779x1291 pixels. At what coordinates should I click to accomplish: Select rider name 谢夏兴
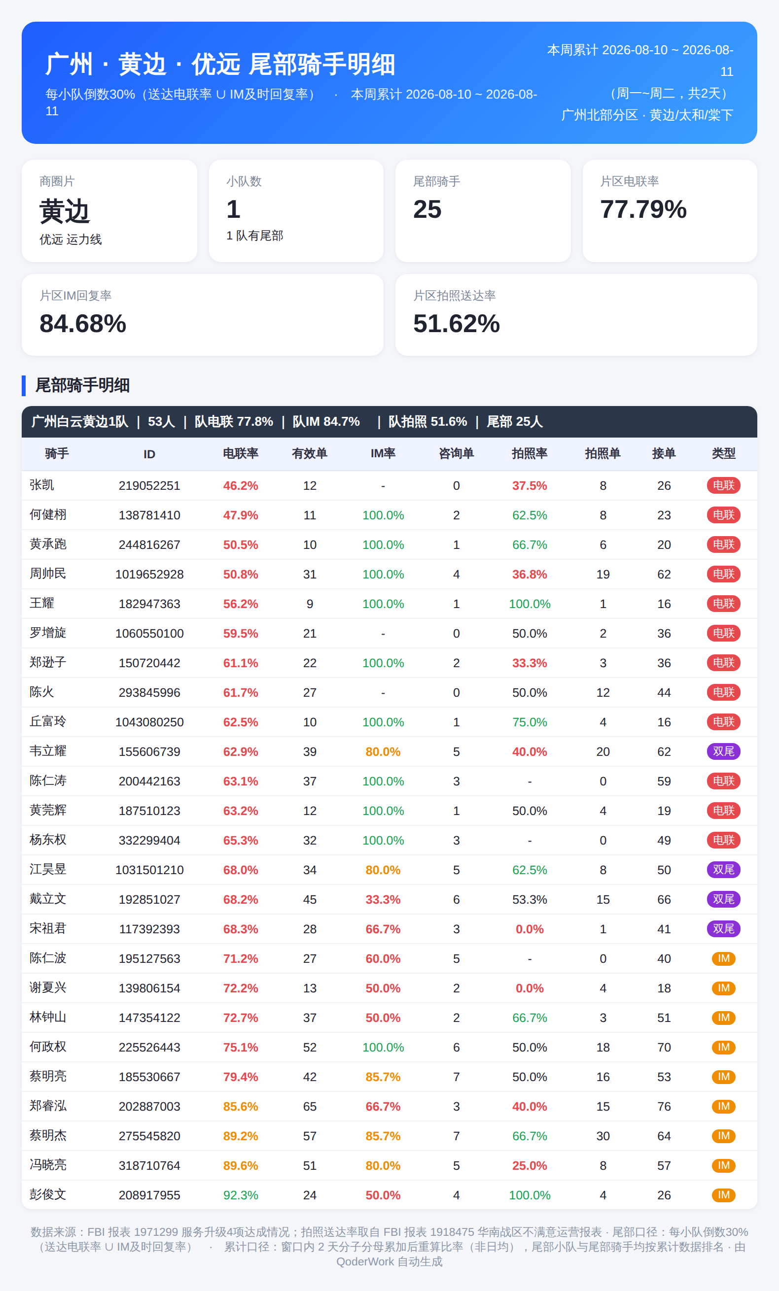[48, 988]
